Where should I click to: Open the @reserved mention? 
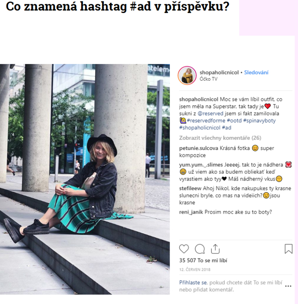[x=210, y=114]
